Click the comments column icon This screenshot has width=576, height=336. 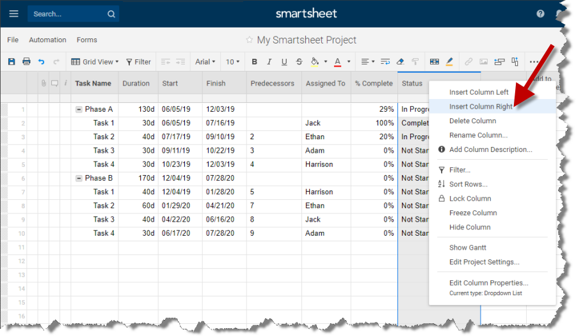pyautogui.click(x=54, y=83)
